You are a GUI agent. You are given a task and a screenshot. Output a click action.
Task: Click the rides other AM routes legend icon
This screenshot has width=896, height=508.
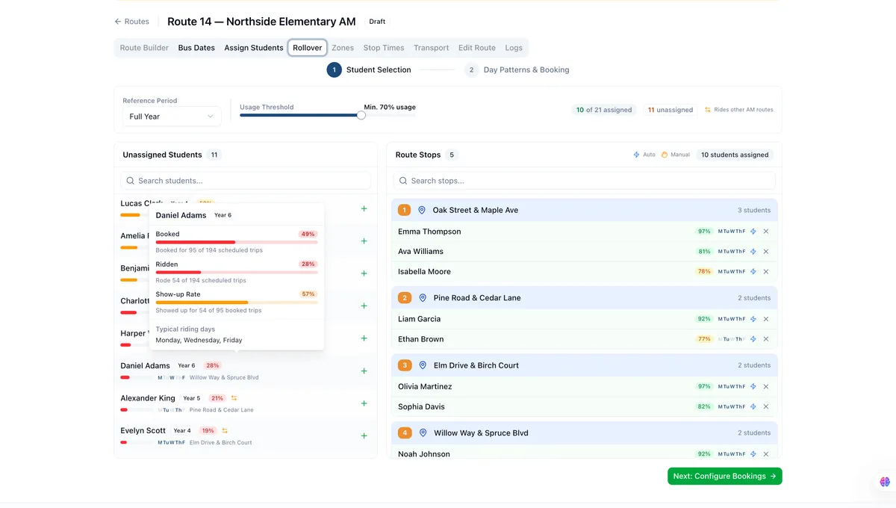pos(708,110)
